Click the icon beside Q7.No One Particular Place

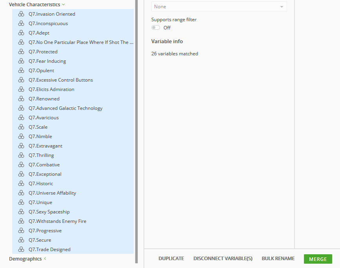pyautogui.click(x=21, y=42)
